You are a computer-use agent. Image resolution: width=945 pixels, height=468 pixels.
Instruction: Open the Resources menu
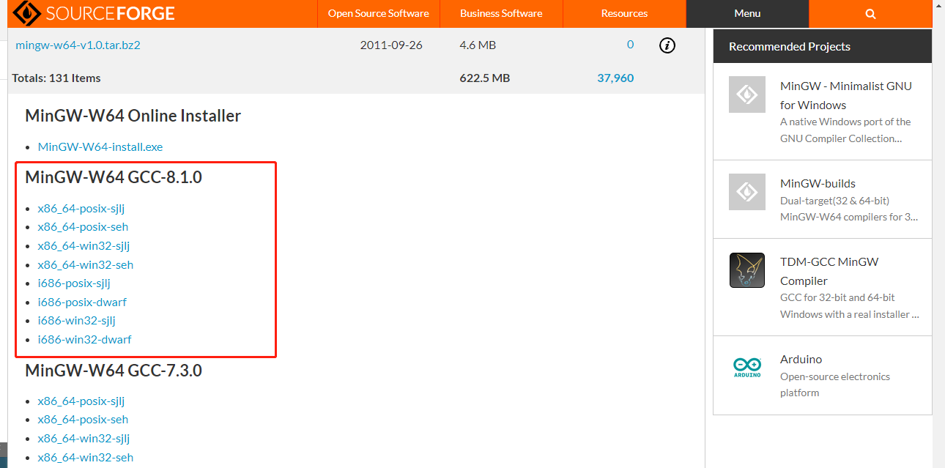coord(624,13)
